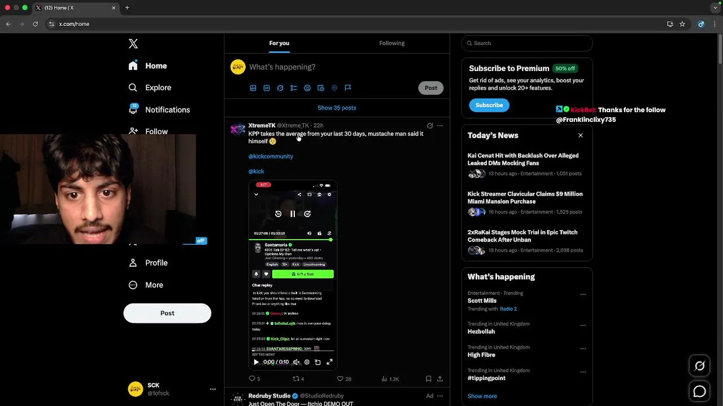
Task: Schedule the post with calendar icon
Action: [x=321, y=88]
